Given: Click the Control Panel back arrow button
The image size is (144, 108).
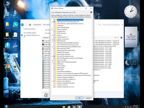Looking at the screenshot, I should coord(22,25).
